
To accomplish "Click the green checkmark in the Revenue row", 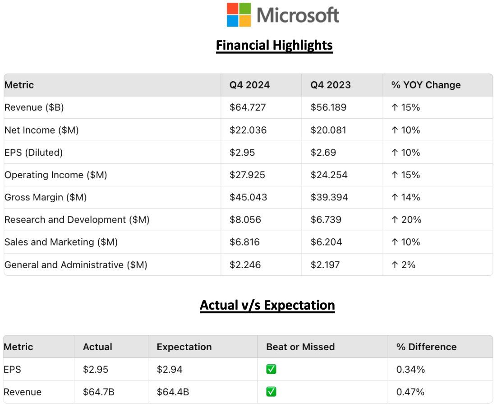I will 271,392.
